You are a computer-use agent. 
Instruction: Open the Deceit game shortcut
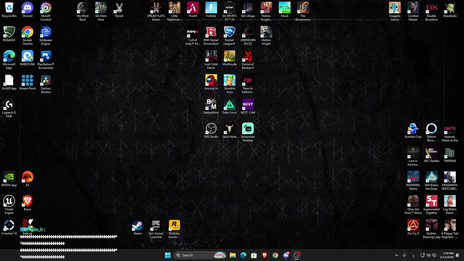(119, 10)
